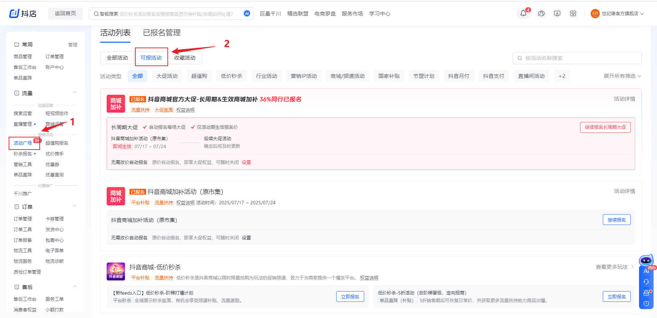
Task: Click the AI icon in search bar
Action: pyautogui.click(x=247, y=13)
